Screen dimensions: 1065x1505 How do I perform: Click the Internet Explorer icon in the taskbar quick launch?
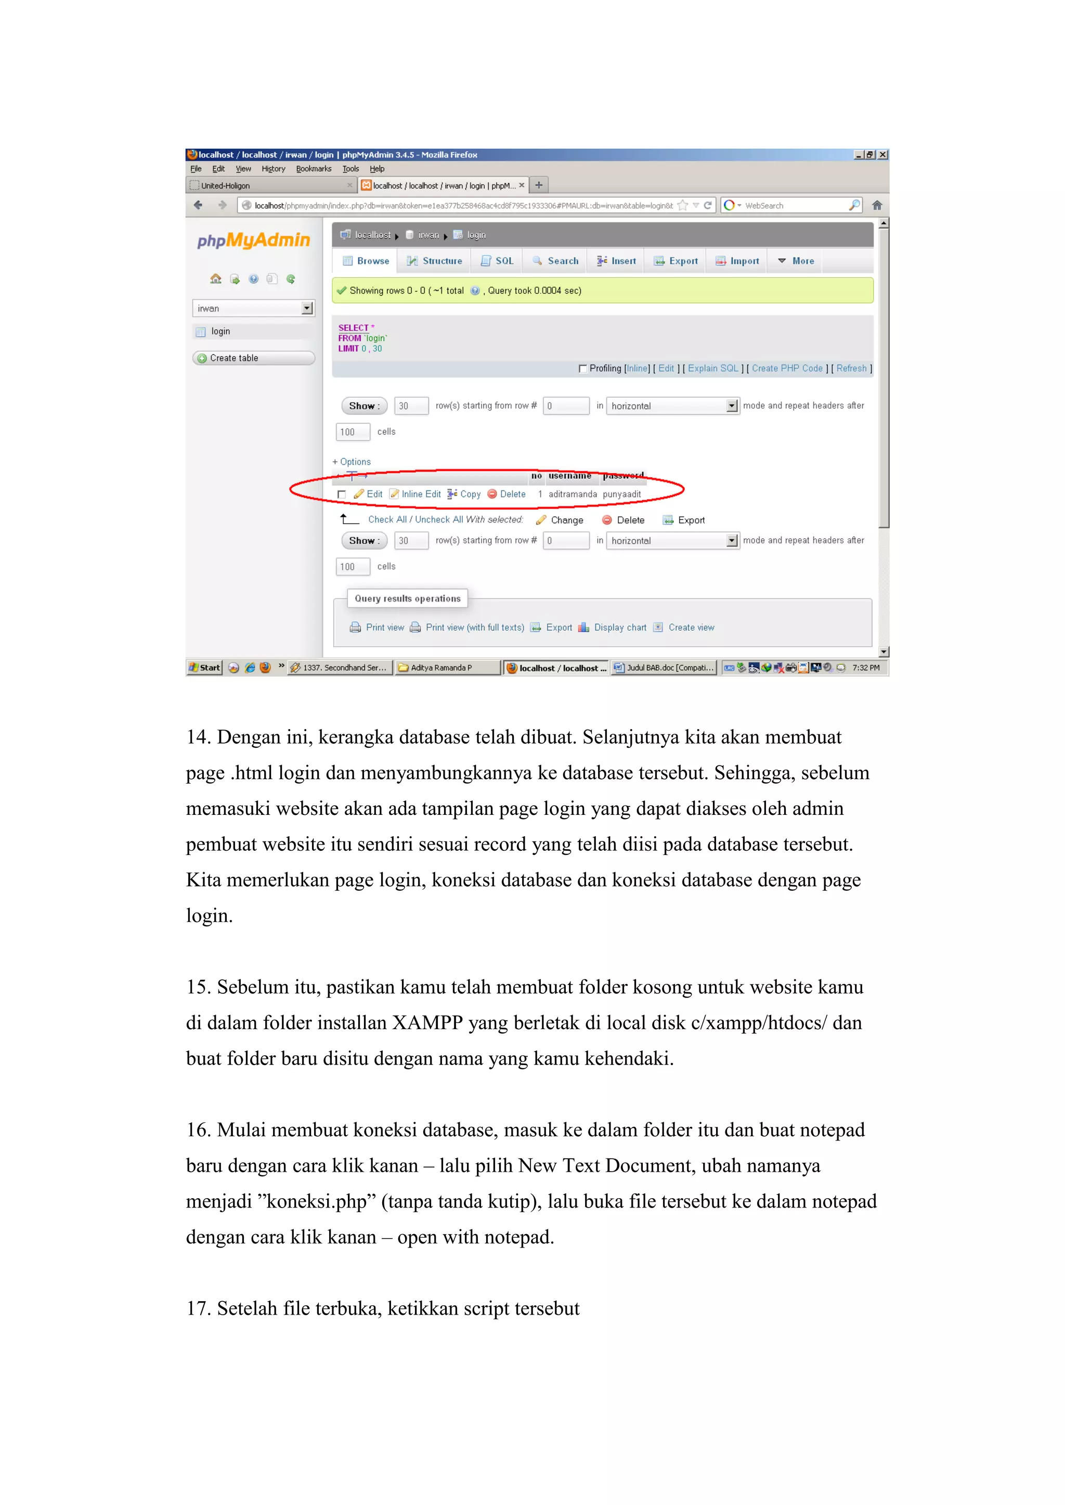[x=250, y=668]
